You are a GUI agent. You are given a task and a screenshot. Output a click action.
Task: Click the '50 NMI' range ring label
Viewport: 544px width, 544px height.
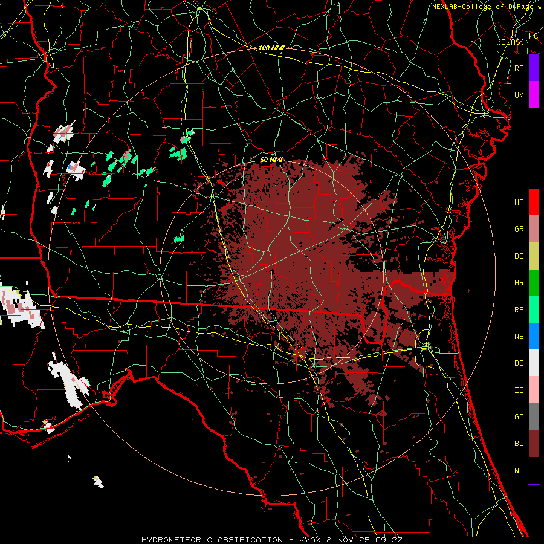point(271,160)
